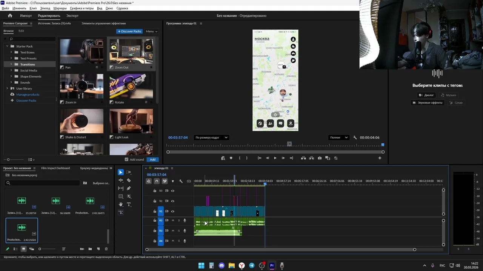Select the Ripple Edit tool
Screen dimensions: 483x271
[121, 180]
